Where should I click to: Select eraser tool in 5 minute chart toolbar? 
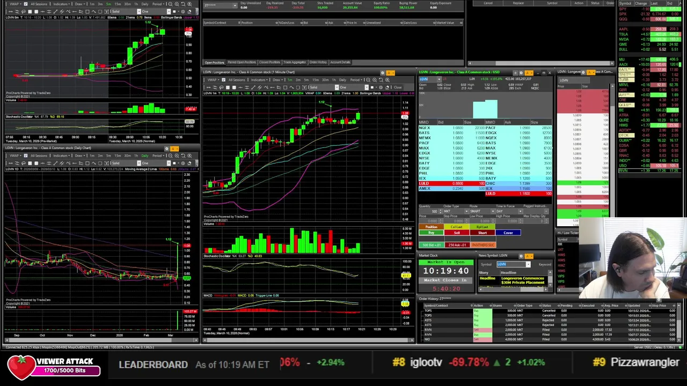click(x=189, y=12)
